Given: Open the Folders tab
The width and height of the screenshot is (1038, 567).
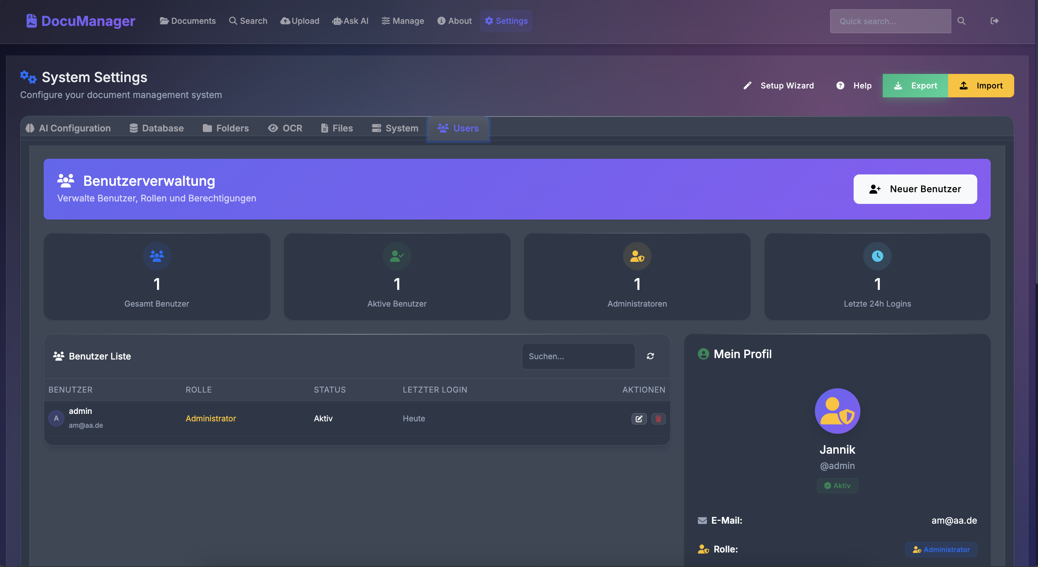Looking at the screenshot, I should (x=226, y=128).
